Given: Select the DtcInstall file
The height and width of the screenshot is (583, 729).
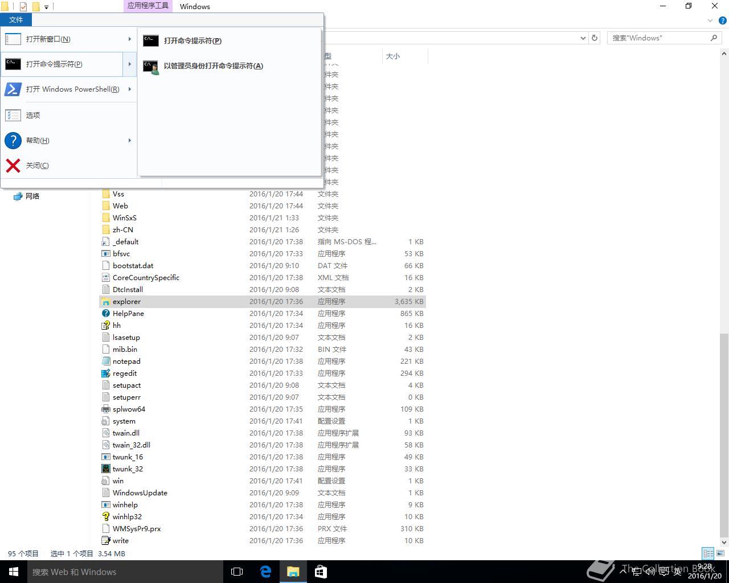Looking at the screenshot, I should [128, 290].
